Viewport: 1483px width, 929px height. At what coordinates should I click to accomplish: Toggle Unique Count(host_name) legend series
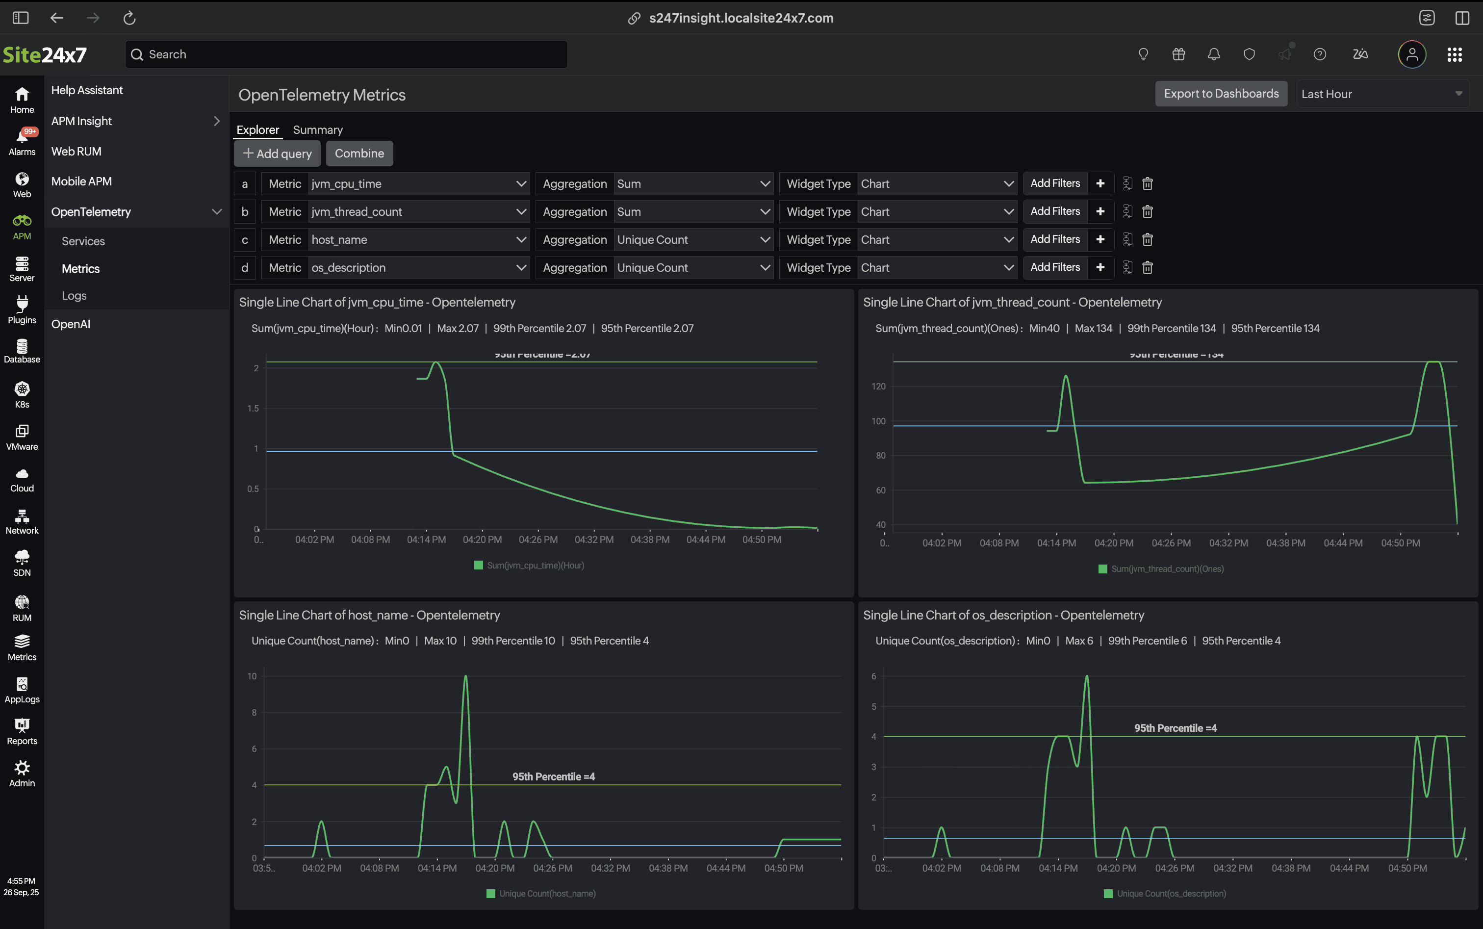[x=540, y=893]
